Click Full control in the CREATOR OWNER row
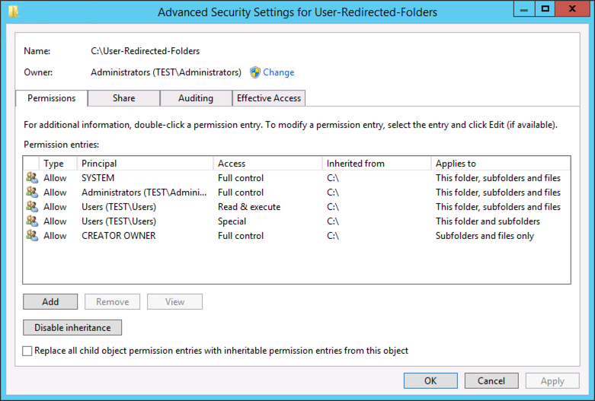Viewport: 595px width, 401px height. [241, 235]
